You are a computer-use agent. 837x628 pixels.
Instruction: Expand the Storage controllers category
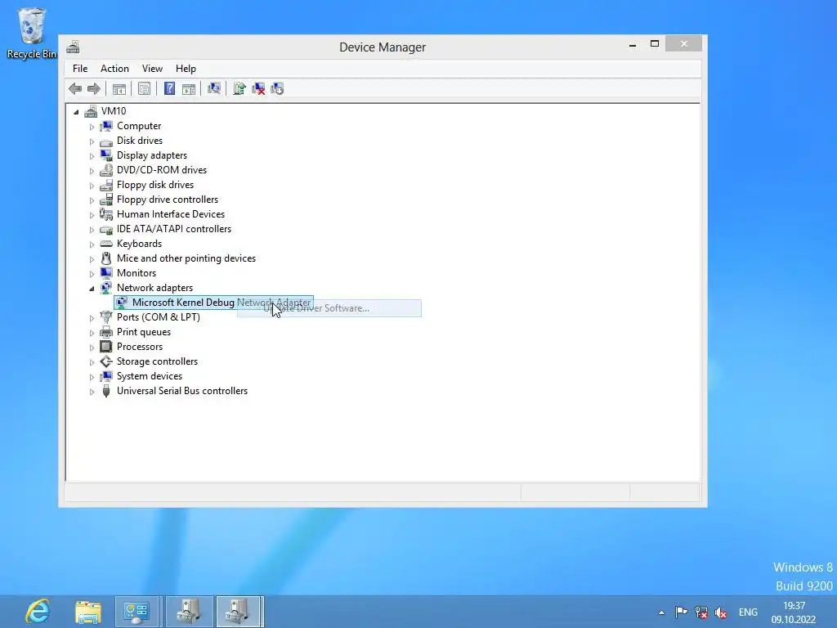92,362
